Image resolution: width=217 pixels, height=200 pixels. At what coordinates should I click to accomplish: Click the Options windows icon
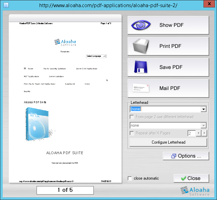point(174,156)
